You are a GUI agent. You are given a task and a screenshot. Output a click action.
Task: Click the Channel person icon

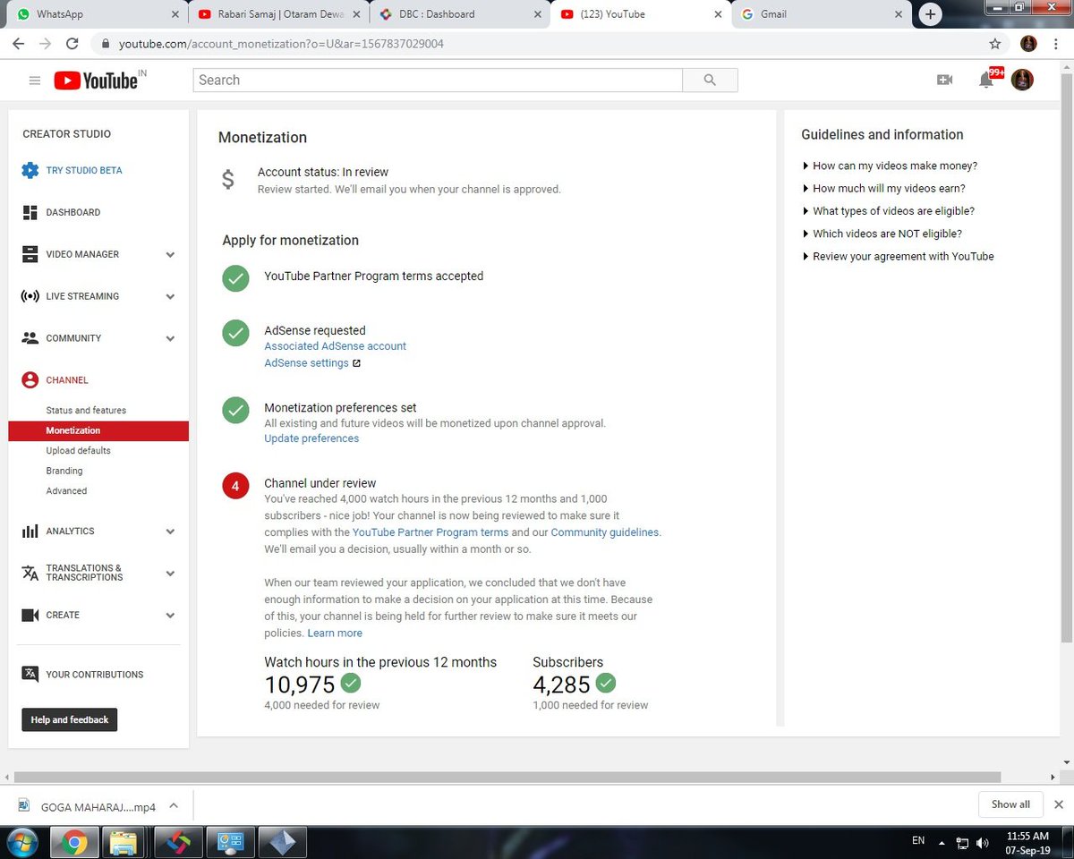coord(30,380)
